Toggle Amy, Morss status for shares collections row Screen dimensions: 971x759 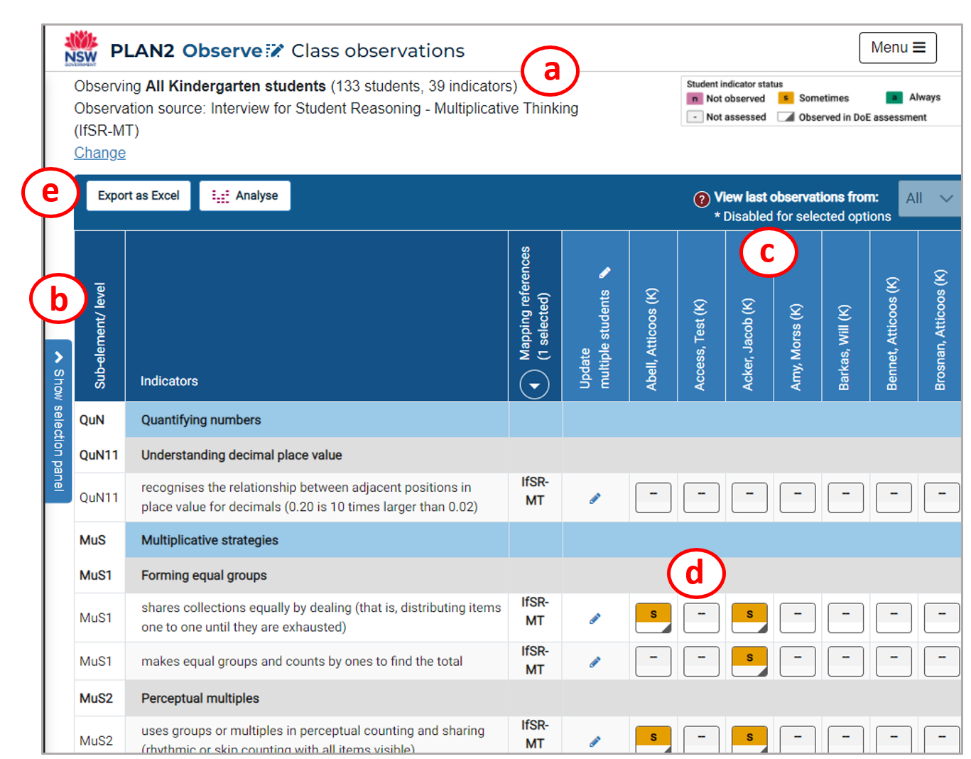(x=798, y=618)
